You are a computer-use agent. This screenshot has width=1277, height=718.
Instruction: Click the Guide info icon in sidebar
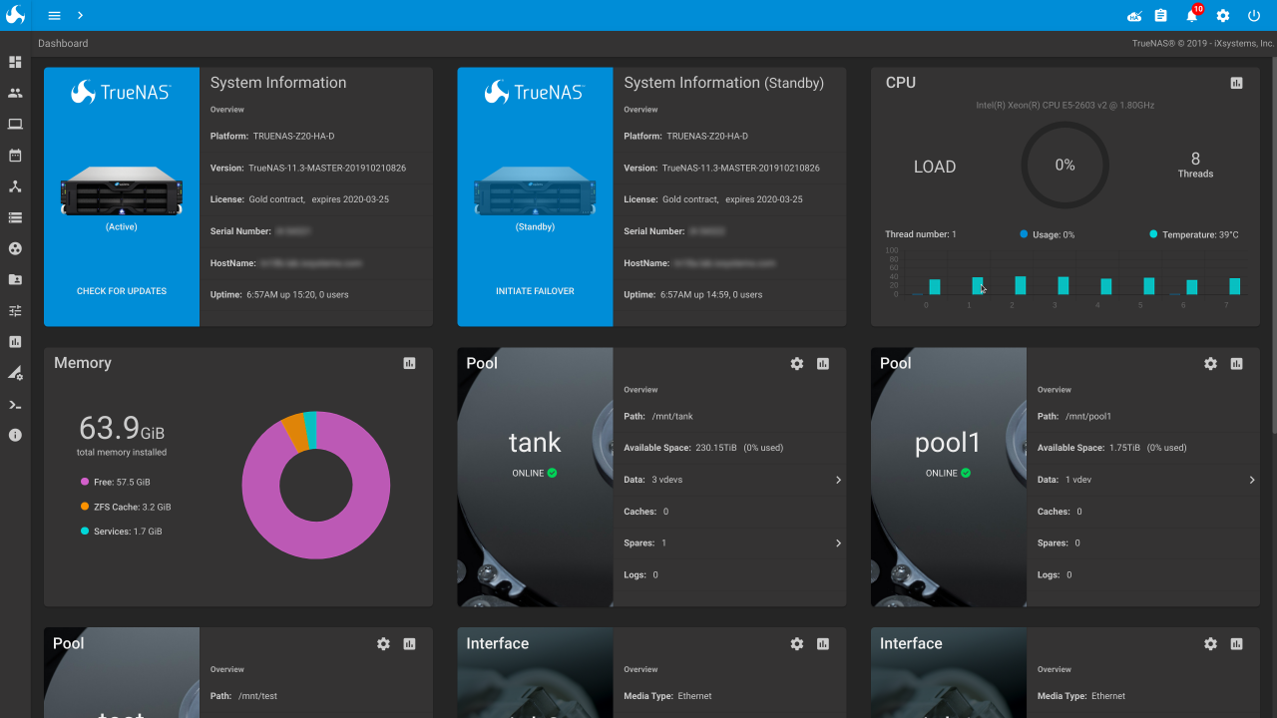[x=15, y=435]
